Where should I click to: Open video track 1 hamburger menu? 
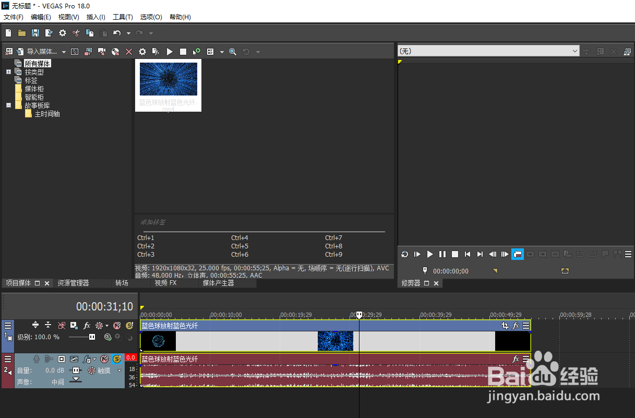(x=8, y=325)
